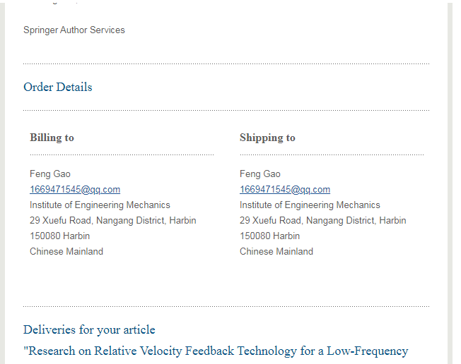Click the name Feng Gao under Billing
Screen dimensions: 461x364
(x=50, y=174)
